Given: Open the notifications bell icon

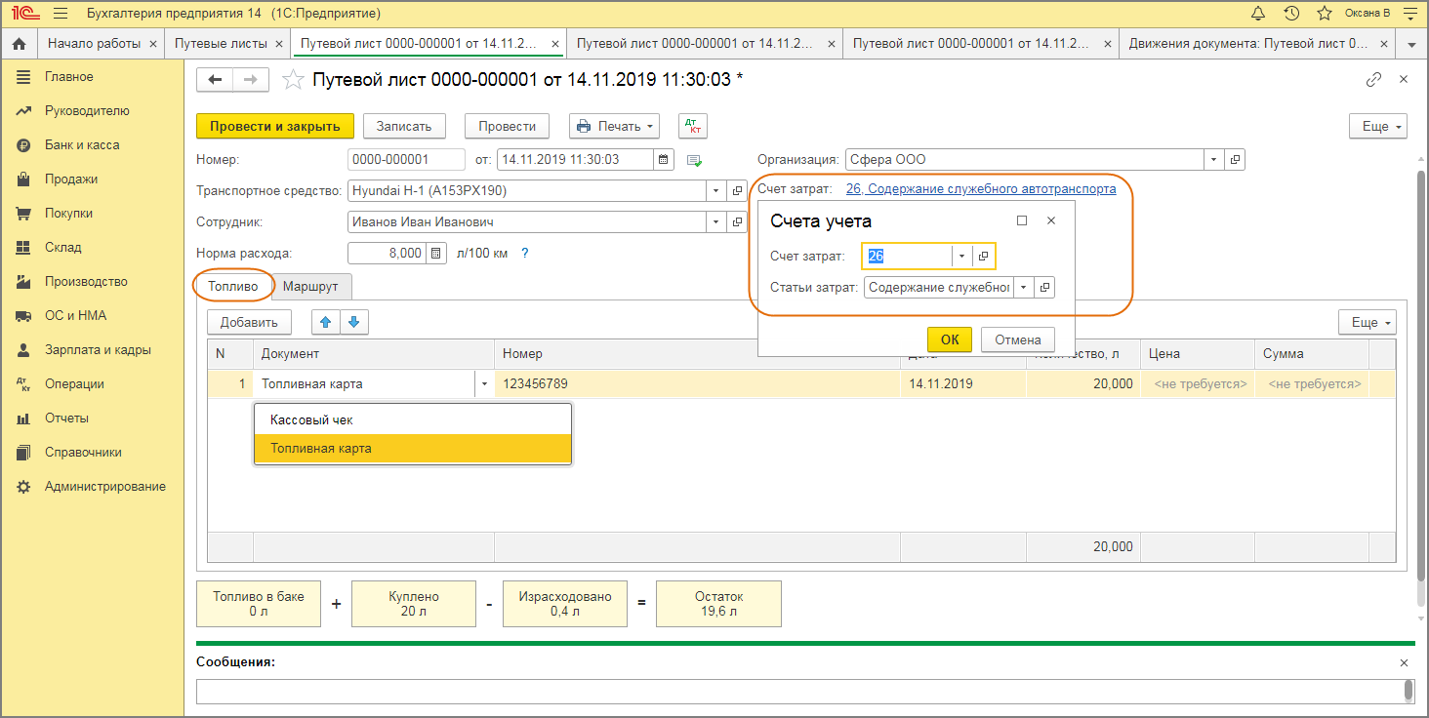Looking at the screenshot, I should click(x=1258, y=14).
